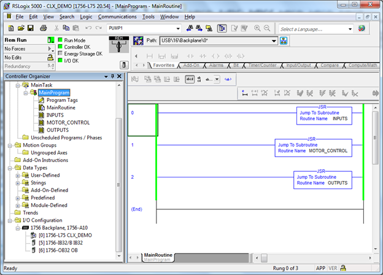Select the MainRoutine tab at bottom

coord(158,257)
